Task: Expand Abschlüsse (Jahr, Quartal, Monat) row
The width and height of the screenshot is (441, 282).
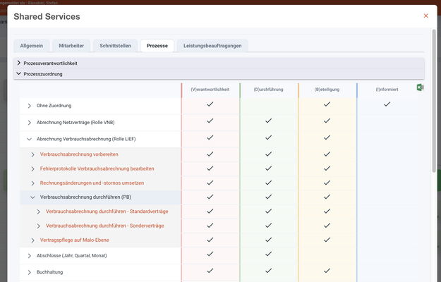Action: pos(29,256)
